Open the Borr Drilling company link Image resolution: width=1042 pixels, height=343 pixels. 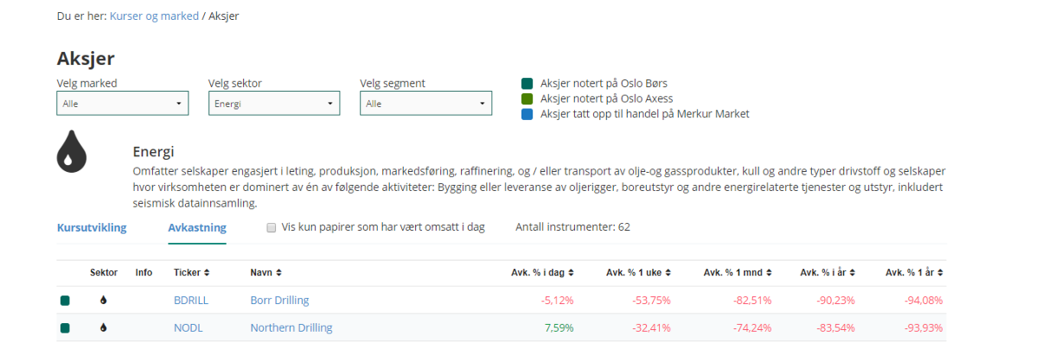point(280,300)
